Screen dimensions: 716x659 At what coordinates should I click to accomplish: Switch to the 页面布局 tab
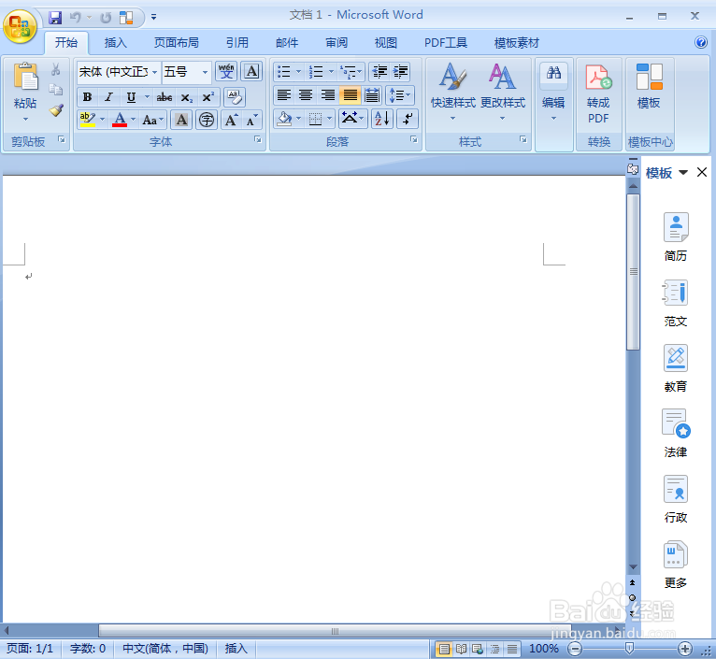coord(177,42)
